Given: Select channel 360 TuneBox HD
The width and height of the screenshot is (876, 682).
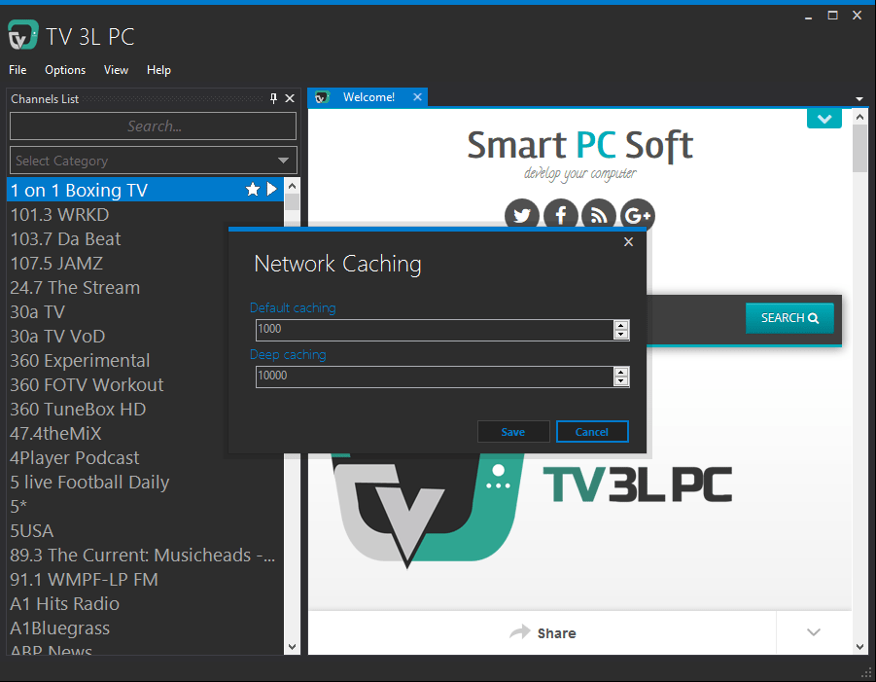Looking at the screenshot, I should (145, 409).
